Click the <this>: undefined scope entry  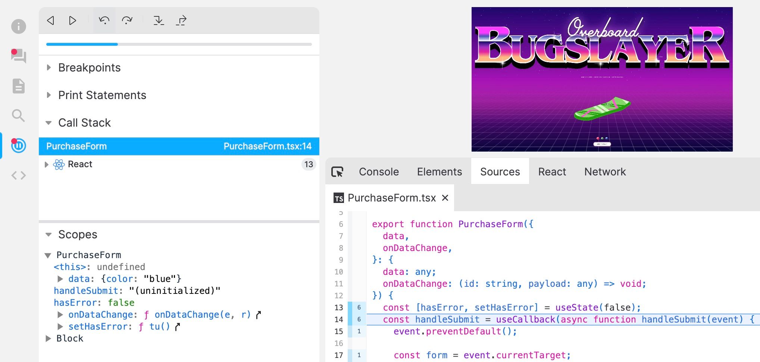[99, 267]
